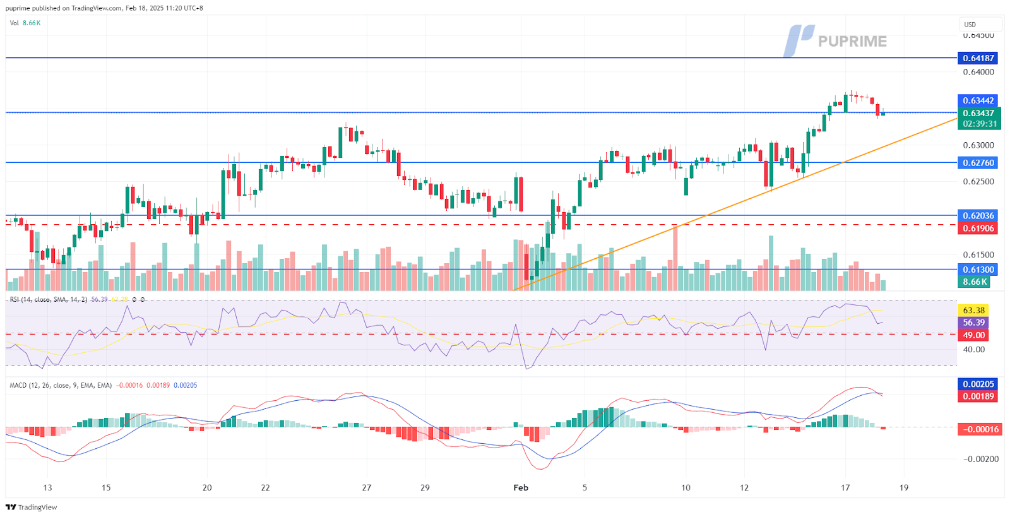This screenshot has height=517, width=1010.
Task: Click the current price label 0.63437
Action: (978, 113)
